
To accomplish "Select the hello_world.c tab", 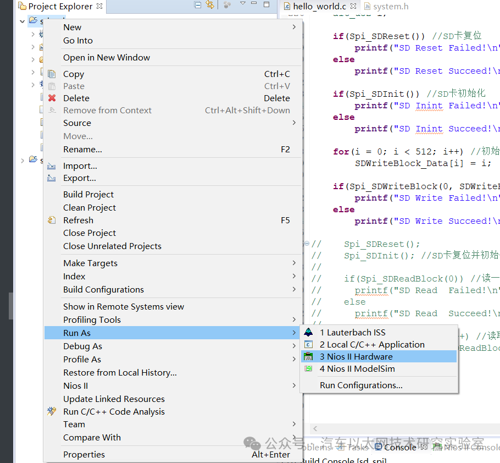I will [320, 7].
